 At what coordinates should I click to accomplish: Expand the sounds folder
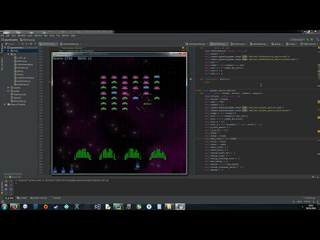click(9, 88)
